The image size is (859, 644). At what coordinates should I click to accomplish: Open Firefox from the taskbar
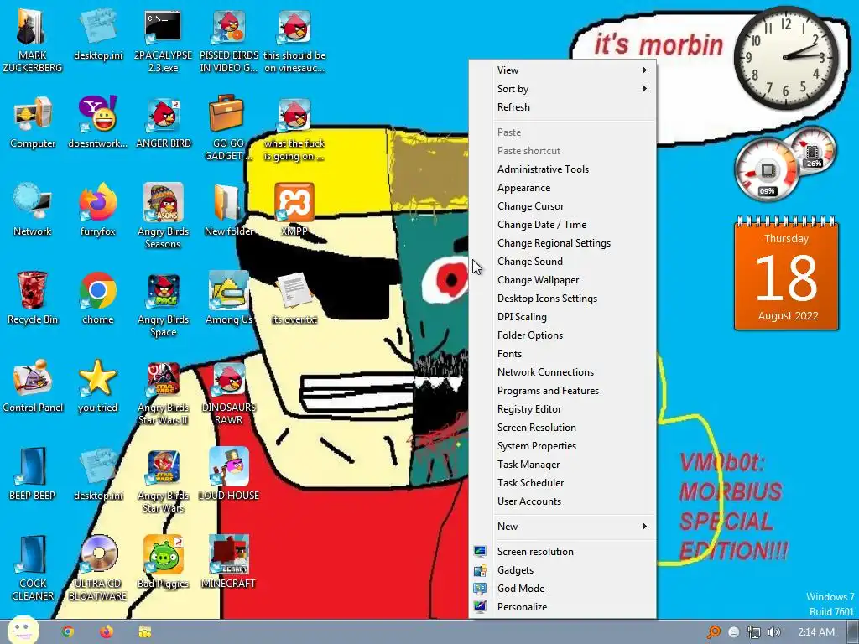point(107,632)
